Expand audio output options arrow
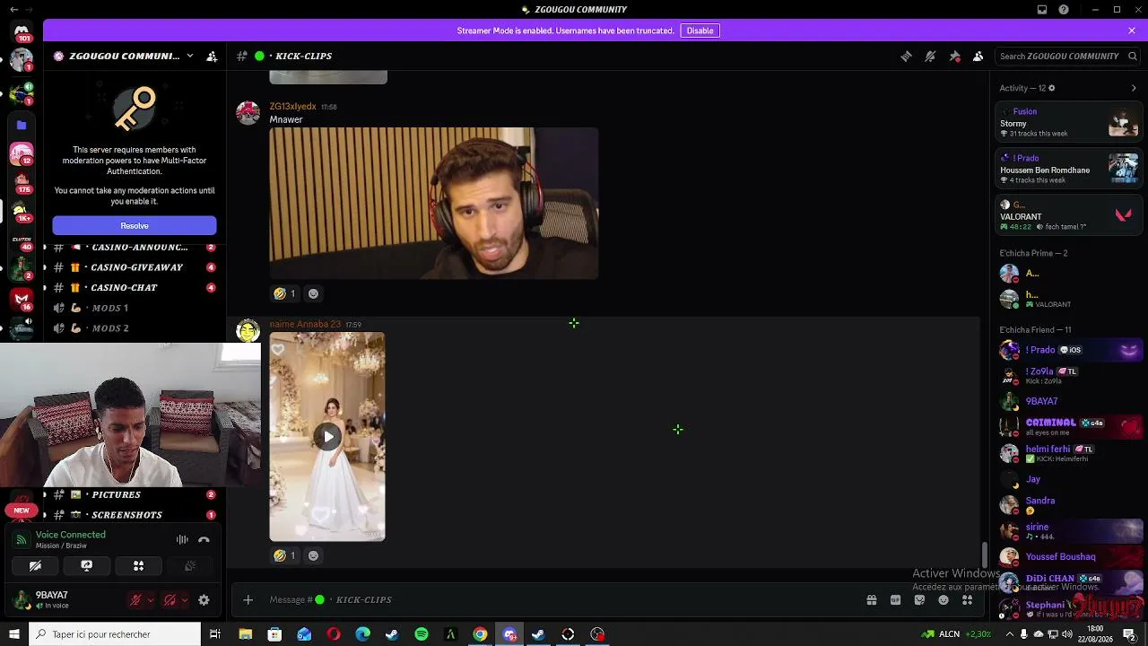1148x646 pixels. [185, 600]
